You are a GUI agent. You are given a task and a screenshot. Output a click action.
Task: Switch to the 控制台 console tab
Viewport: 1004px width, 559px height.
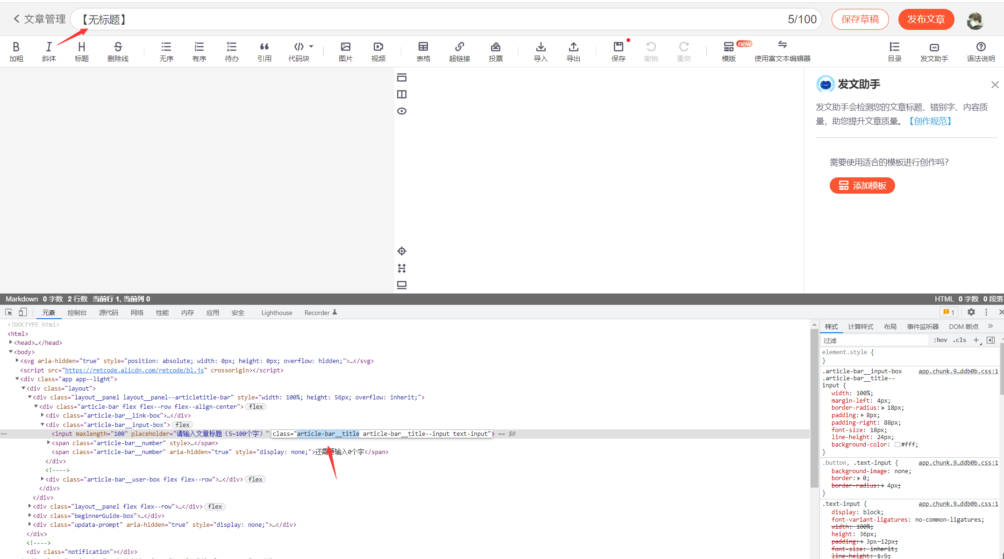pos(77,313)
